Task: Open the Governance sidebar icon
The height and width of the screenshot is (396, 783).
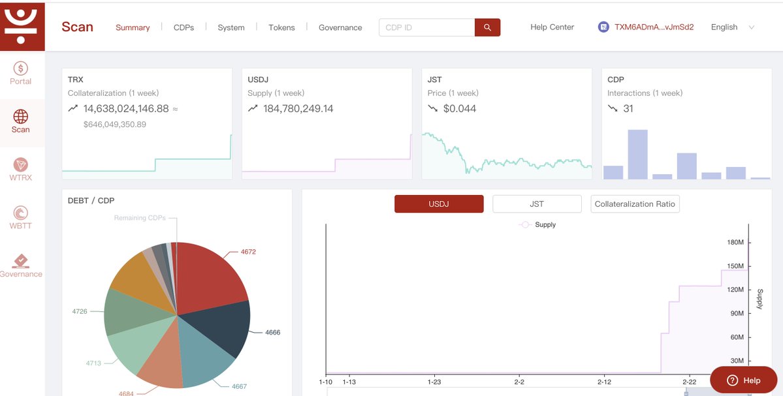Action: pyautogui.click(x=20, y=261)
